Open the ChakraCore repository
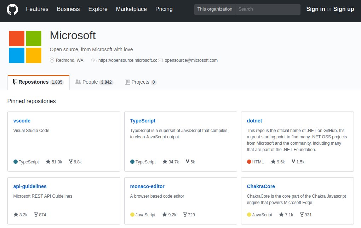 point(261,186)
